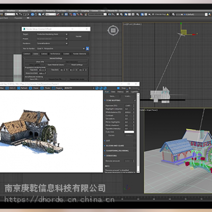Viewport: 212px width, 212px height.
Task: Toggle the Region render option in VFB
Action: (57, 88)
